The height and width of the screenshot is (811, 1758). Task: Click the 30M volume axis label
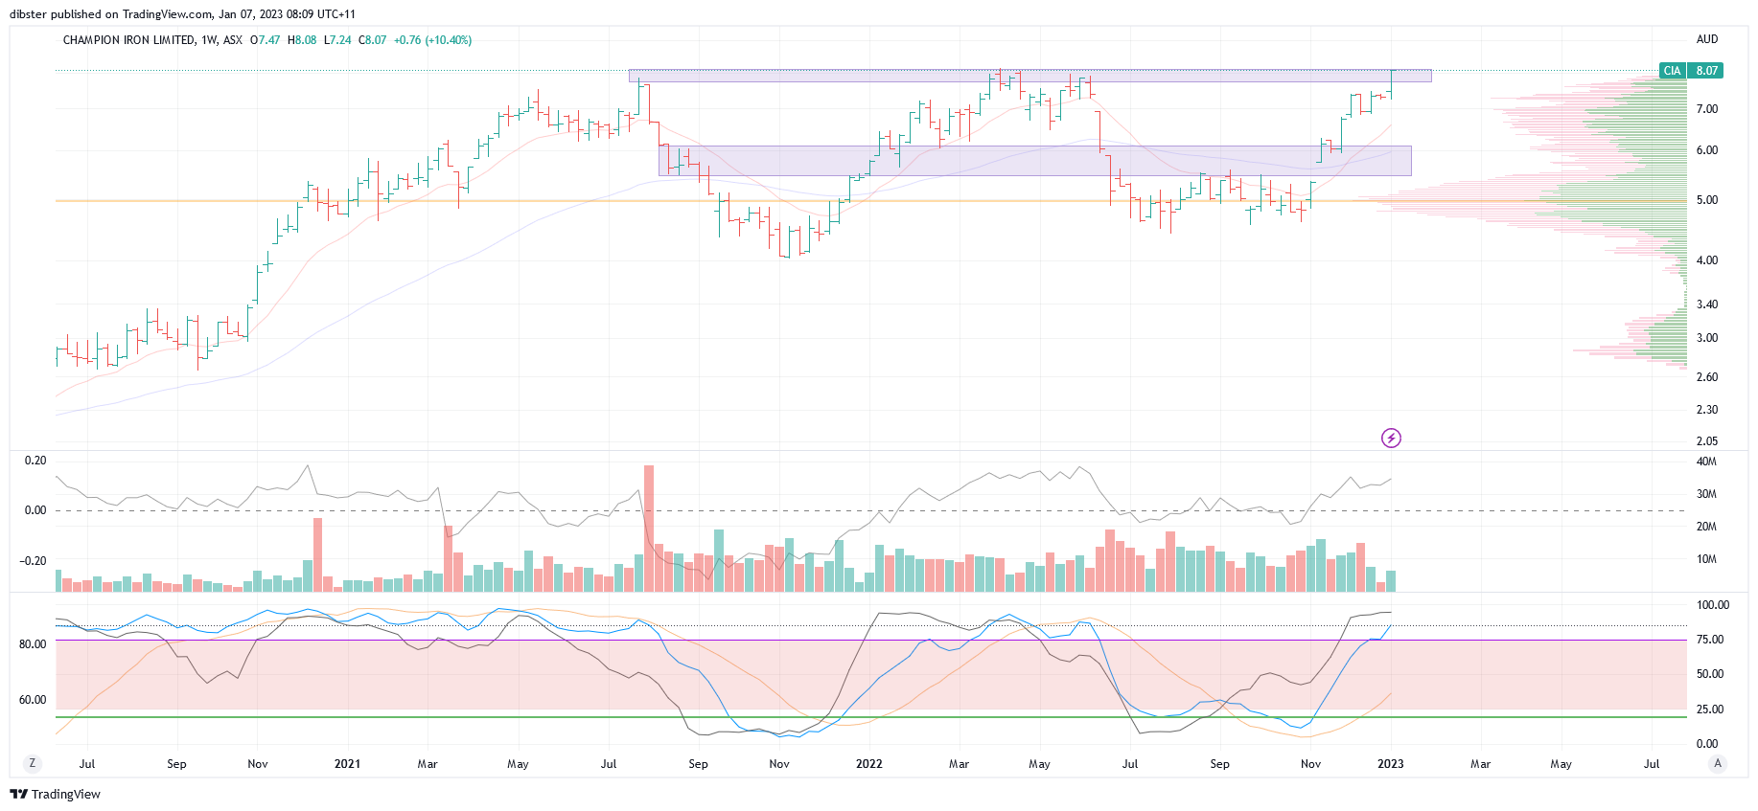pyautogui.click(x=1706, y=494)
